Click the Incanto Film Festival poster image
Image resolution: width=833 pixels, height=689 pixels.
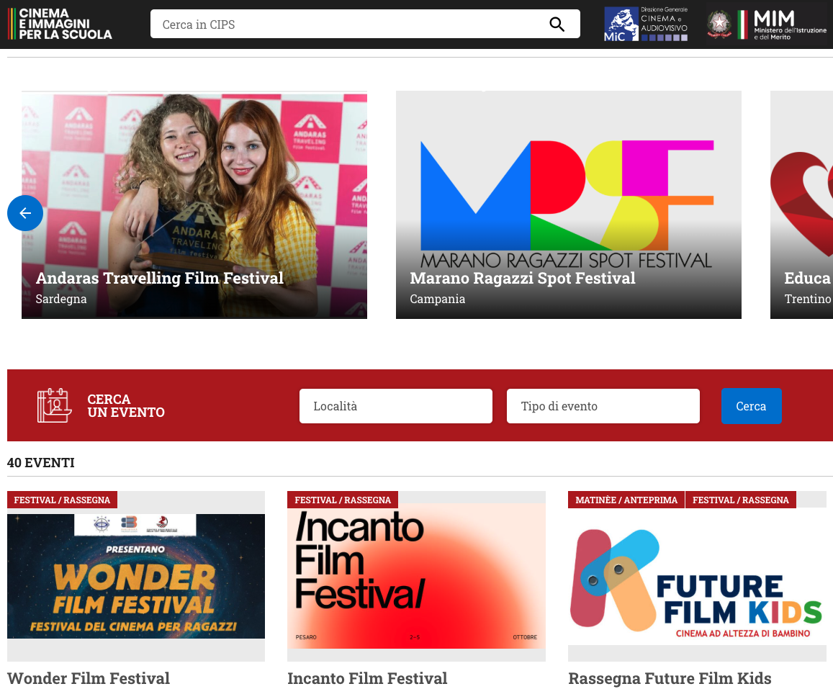(x=416, y=577)
